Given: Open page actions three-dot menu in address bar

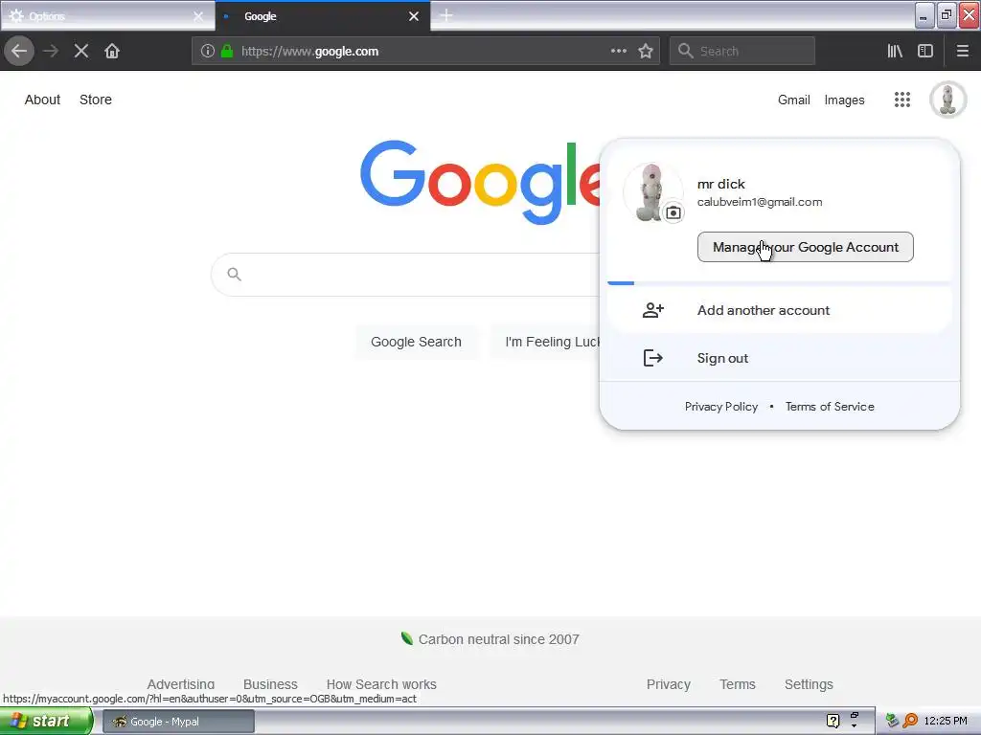Looking at the screenshot, I should 619,52.
